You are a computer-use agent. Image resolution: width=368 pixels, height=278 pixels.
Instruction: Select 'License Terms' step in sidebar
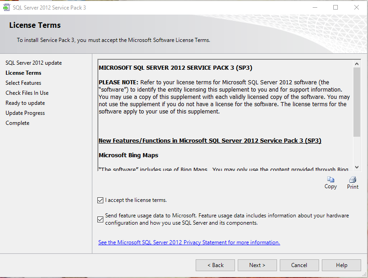(23, 72)
